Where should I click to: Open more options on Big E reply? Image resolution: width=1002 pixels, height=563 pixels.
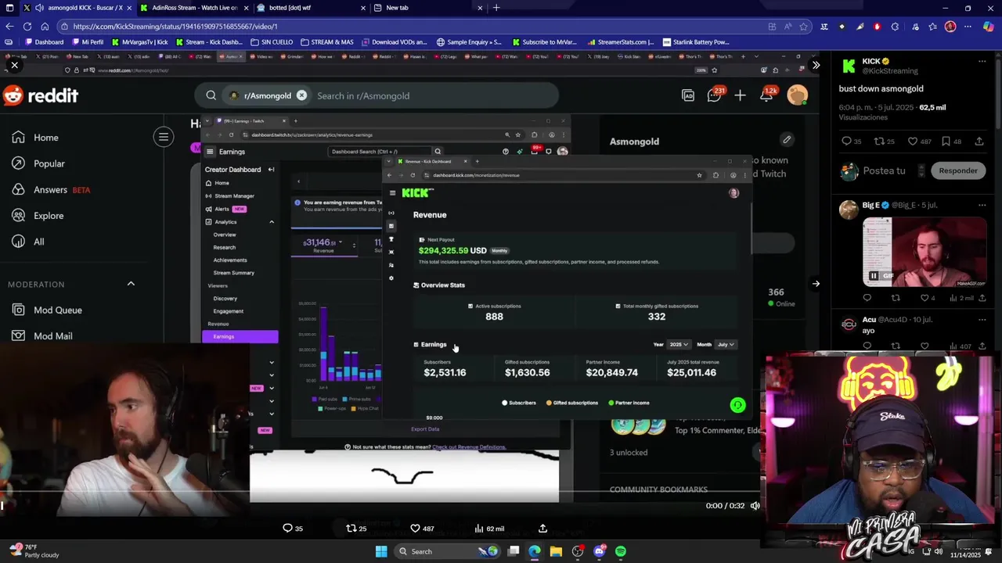click(982, 205)
